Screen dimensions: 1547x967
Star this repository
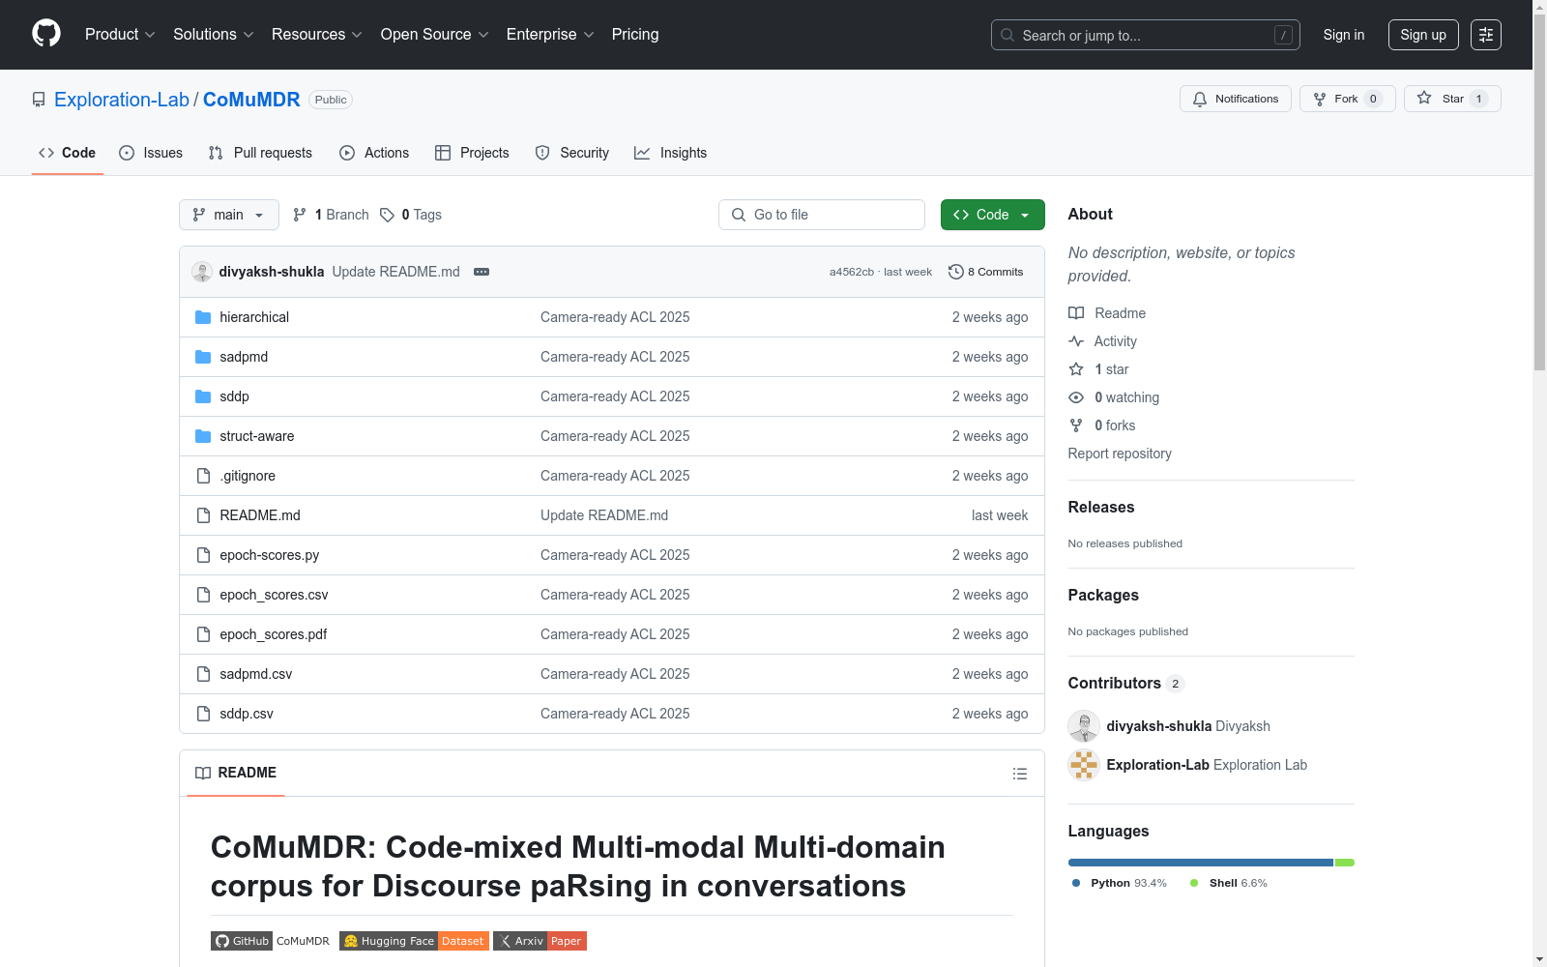[1452, 99]
